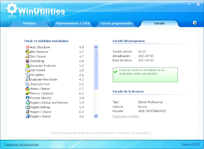Click the Versión 10.23 footer text

click(191, 145)
